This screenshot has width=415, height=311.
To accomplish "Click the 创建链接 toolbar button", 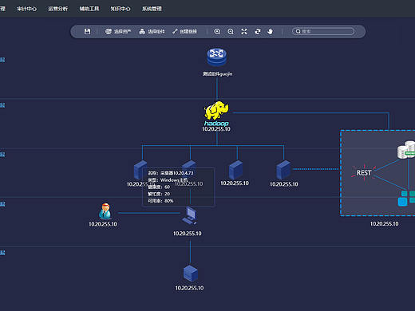I will [184, 31].
